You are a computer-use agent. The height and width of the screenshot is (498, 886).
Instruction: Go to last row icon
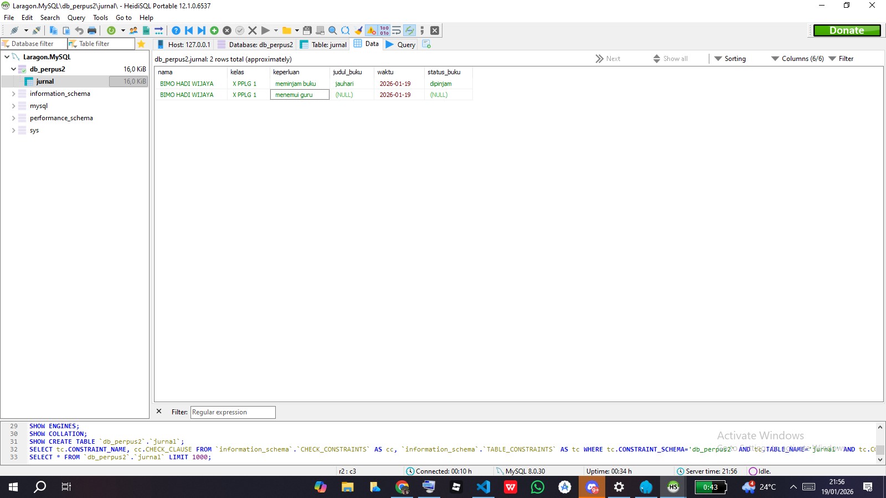(x=202, y=30)
